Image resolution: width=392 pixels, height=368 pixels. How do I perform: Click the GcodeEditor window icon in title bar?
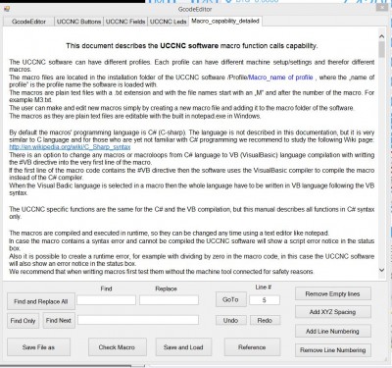(7, 9)
